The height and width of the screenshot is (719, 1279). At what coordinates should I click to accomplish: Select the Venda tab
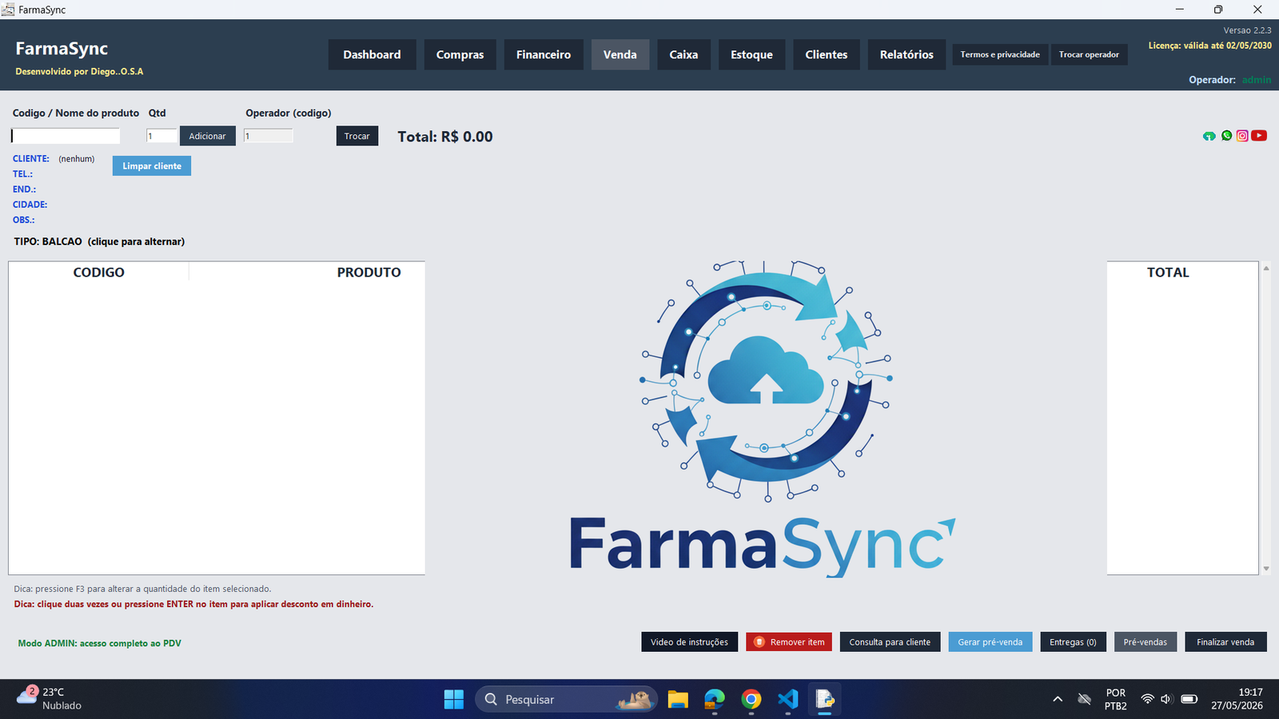coord(620,54)
